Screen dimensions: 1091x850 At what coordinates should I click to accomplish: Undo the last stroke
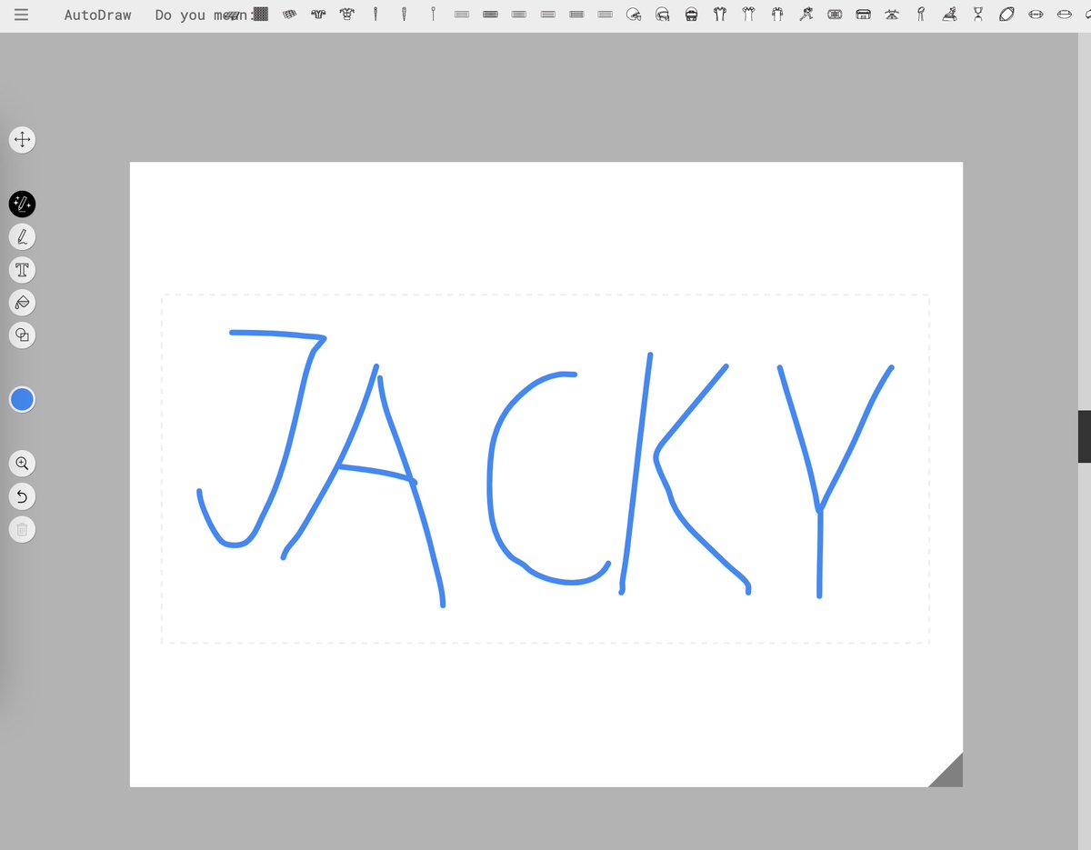(x=22, y=496)
